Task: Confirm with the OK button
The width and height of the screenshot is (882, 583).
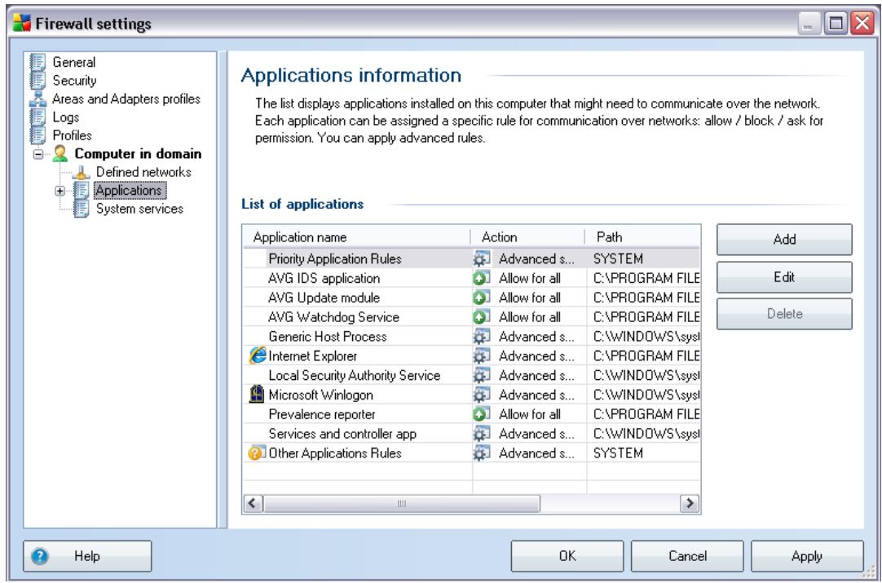Action: 567,556
